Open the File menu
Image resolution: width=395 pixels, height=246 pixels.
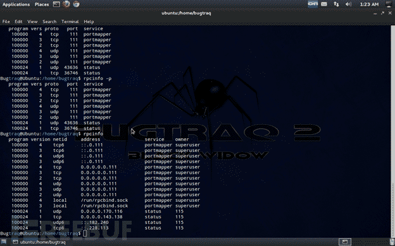pos(6,21)
